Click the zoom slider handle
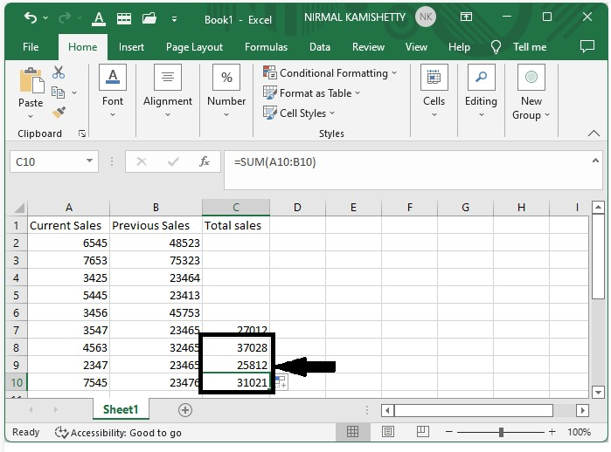 (501, 432)
